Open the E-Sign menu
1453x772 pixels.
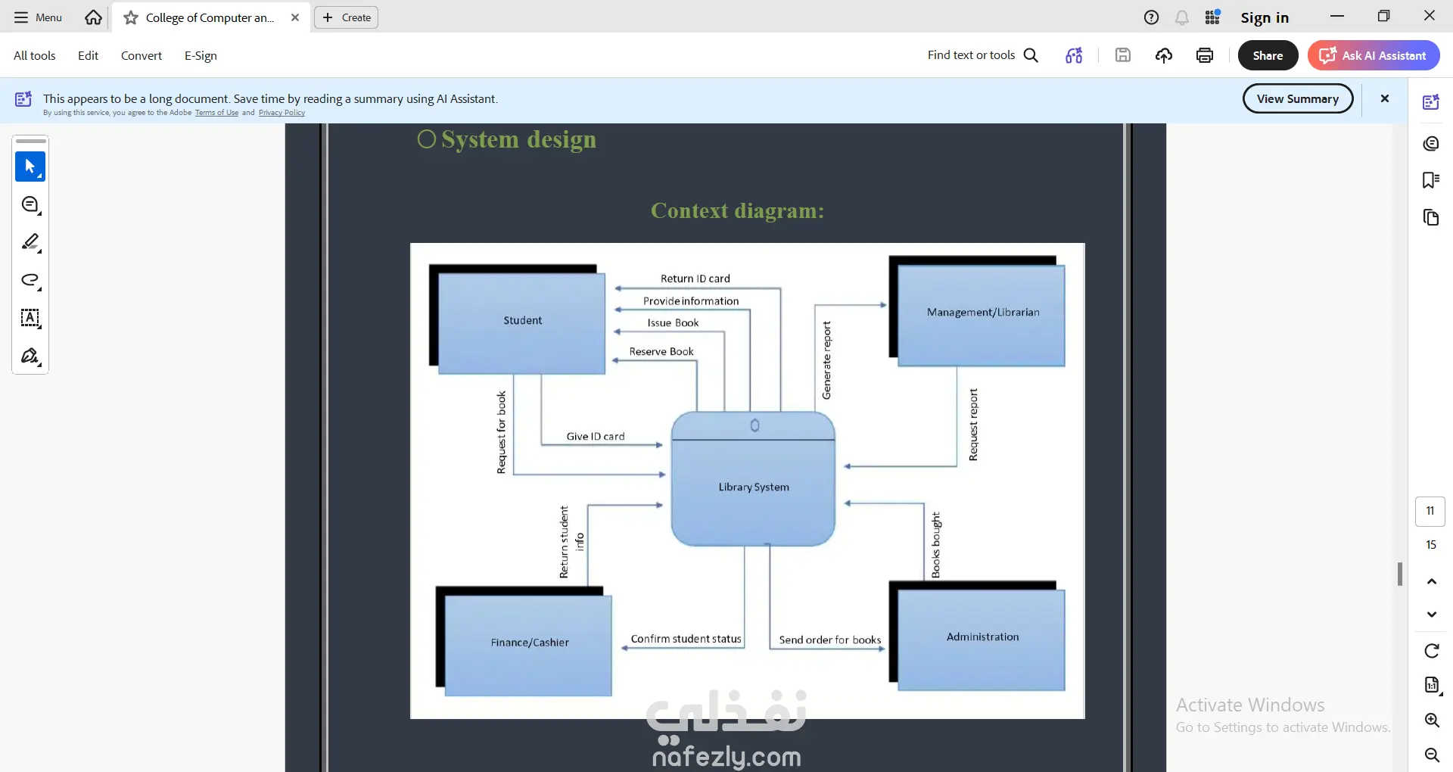point(201,55)
